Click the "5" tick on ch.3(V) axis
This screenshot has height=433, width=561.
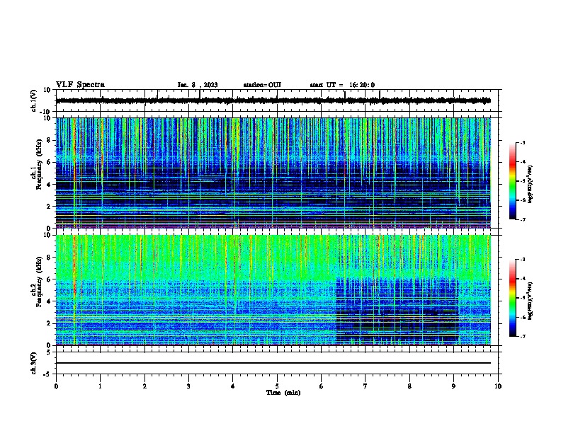tap(49, 352)
